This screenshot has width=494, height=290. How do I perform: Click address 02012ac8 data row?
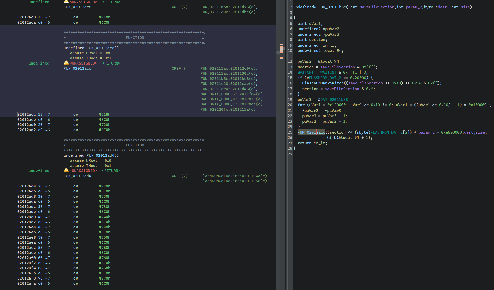[27, 17]
